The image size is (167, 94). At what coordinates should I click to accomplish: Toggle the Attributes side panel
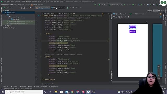(163, 16)
